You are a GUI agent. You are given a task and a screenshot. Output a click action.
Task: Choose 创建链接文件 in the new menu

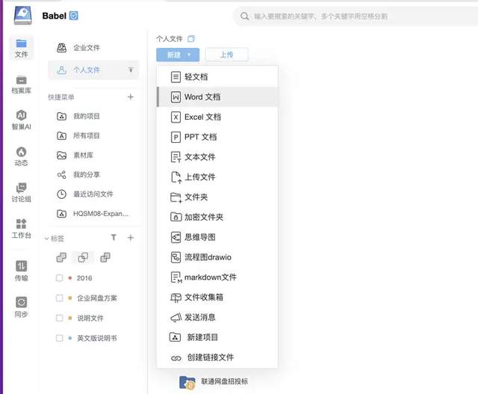217,357
